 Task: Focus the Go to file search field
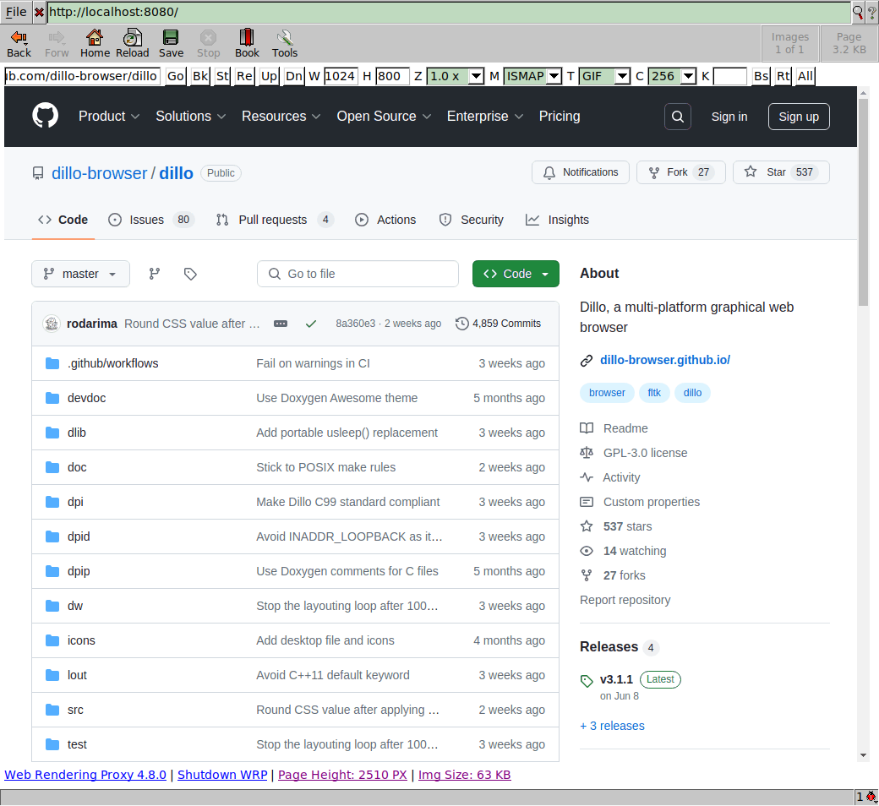(x=358, y=274)
